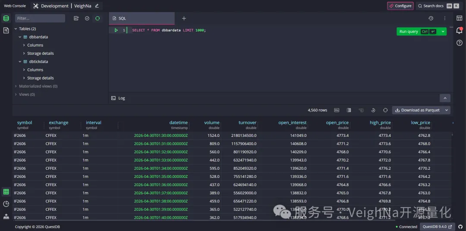Select the SQL editor tab
The height and width of the screenshot is (231, 466).
(142, 19)
